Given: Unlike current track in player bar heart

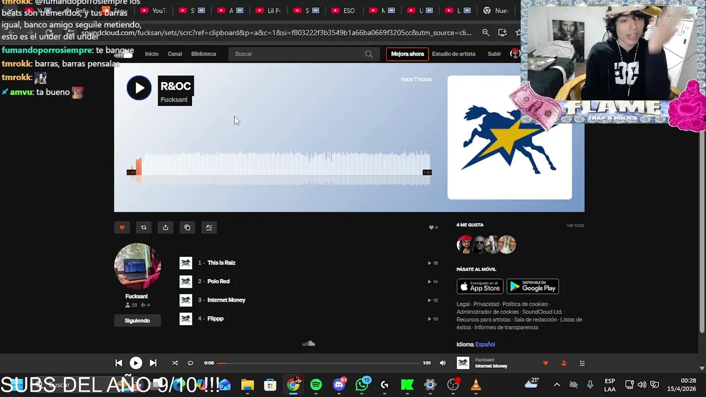Looking at the screenshot, I should [x=545, y=363].
